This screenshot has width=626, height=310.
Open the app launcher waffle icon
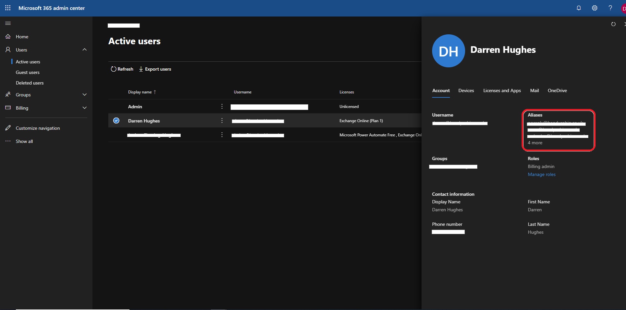(x=8, y=8)
